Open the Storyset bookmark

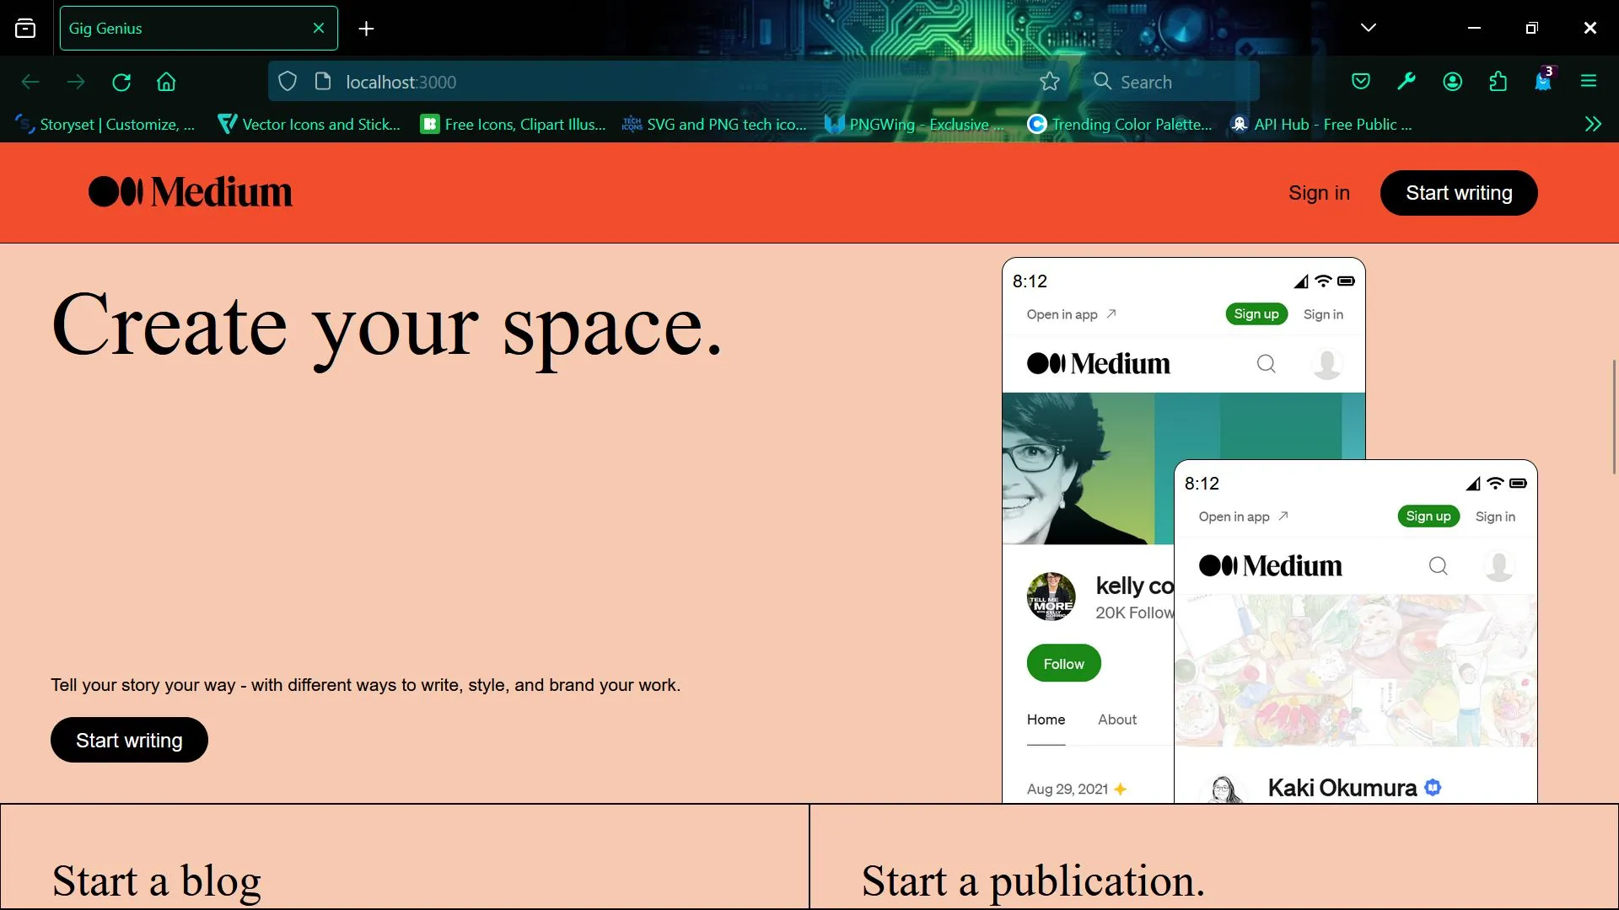(105, 124)
